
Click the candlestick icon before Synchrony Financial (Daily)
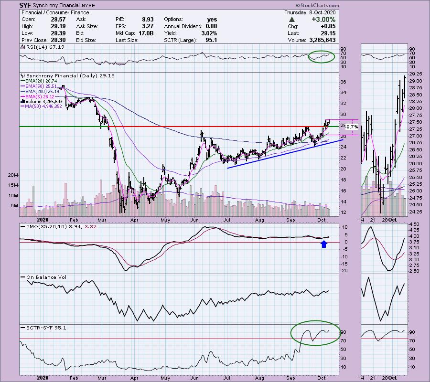[x=22, y=75]
